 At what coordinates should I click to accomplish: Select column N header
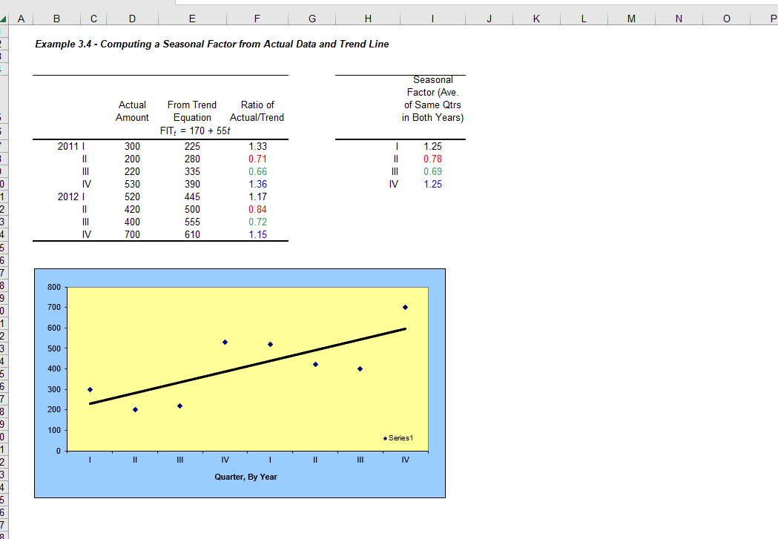click(679, 19)
